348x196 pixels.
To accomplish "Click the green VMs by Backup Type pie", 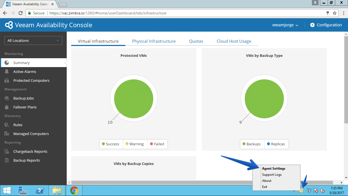I will pos(264,100).
